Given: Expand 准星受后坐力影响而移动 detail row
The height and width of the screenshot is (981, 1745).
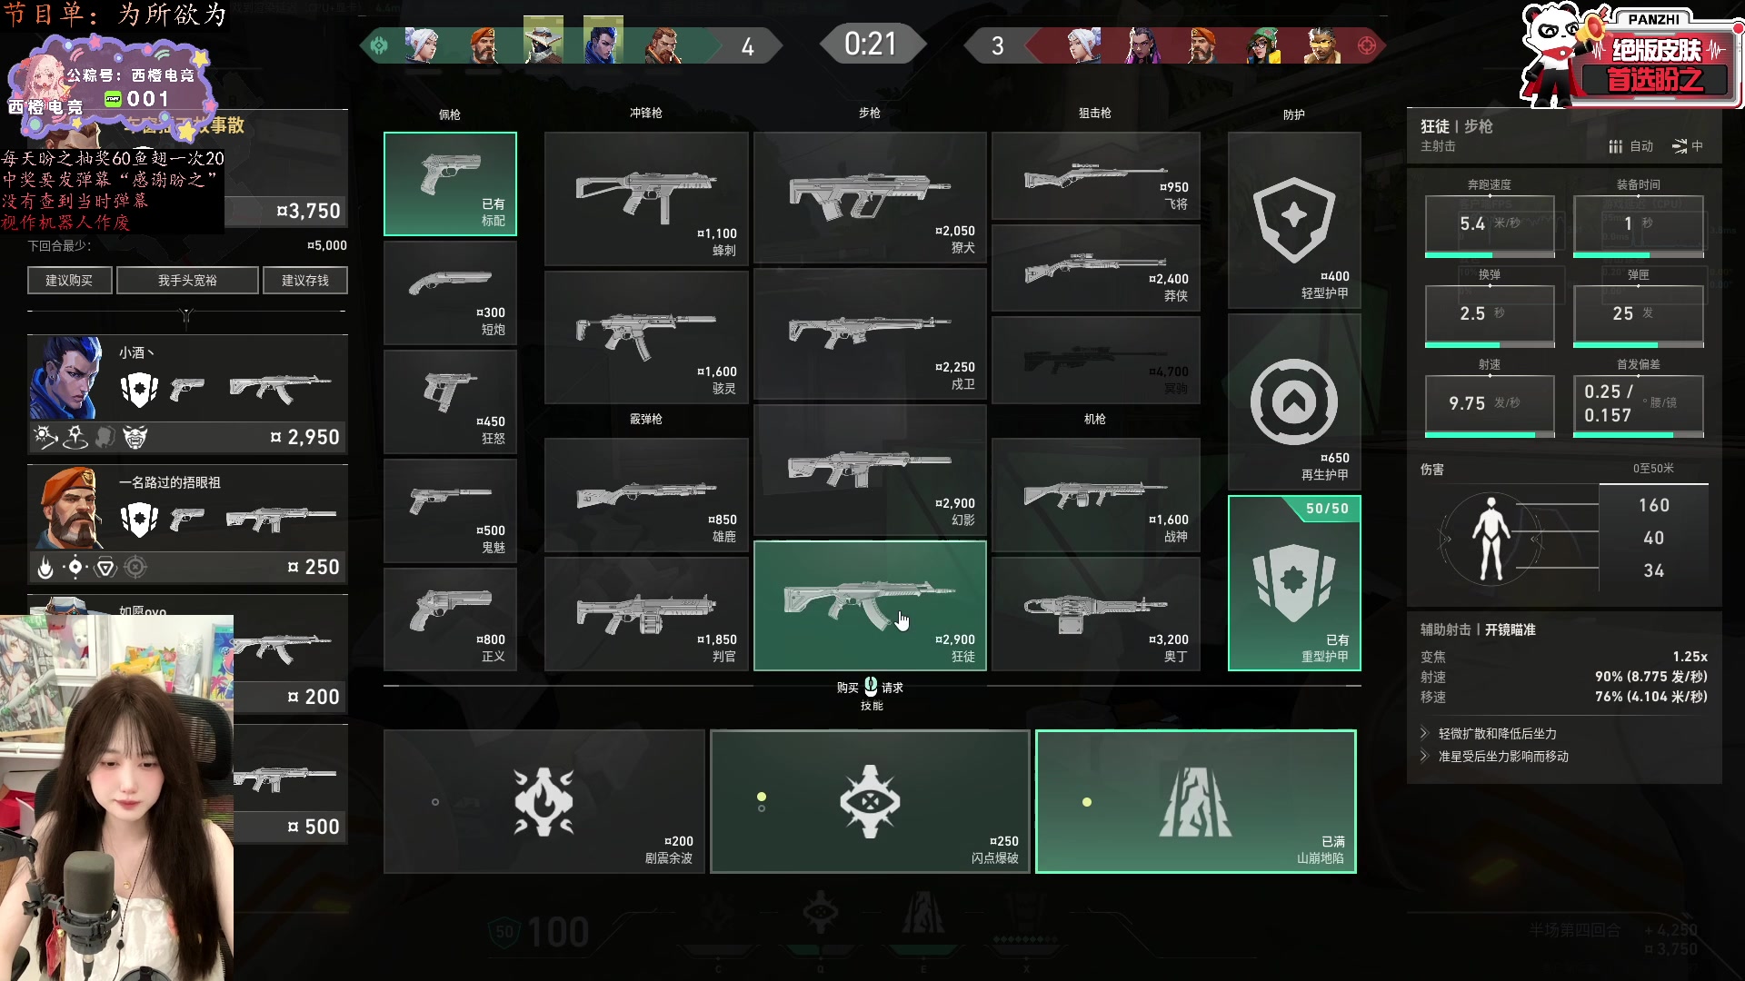Looking at the screenshot, I should [x=1495, y=756].
